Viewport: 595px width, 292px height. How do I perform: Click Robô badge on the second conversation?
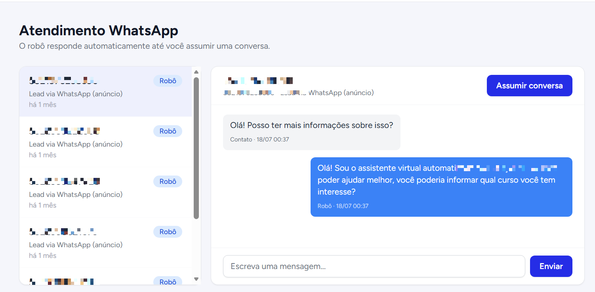(168, 131)
